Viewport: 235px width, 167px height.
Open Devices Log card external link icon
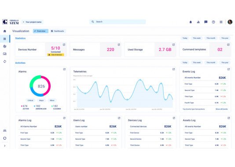pos(174,118)
